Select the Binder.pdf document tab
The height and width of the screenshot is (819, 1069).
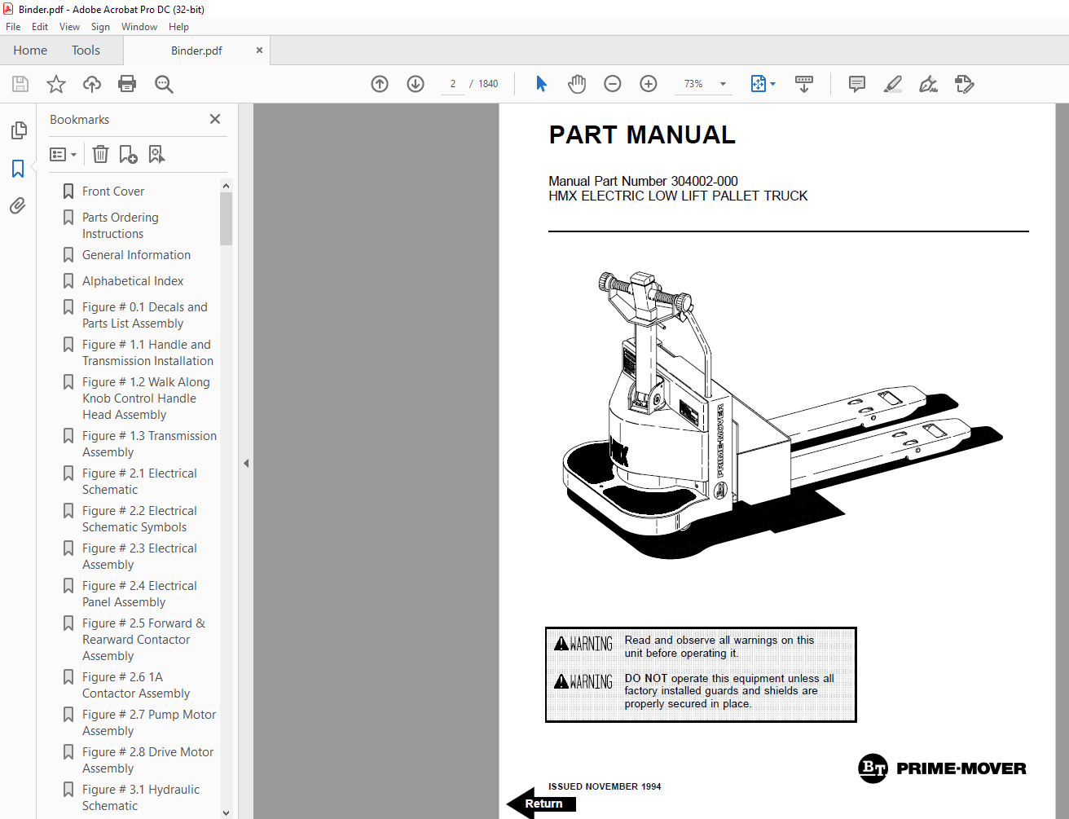[x=196, y=51]
